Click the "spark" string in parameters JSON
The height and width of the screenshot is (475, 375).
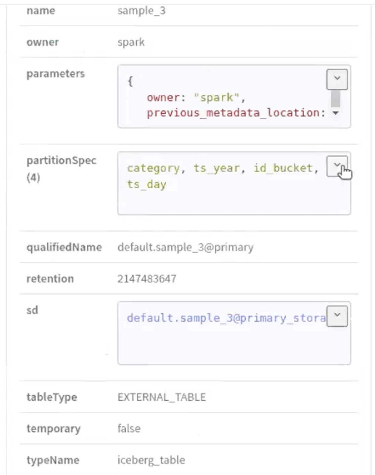[x=216, y=98]
